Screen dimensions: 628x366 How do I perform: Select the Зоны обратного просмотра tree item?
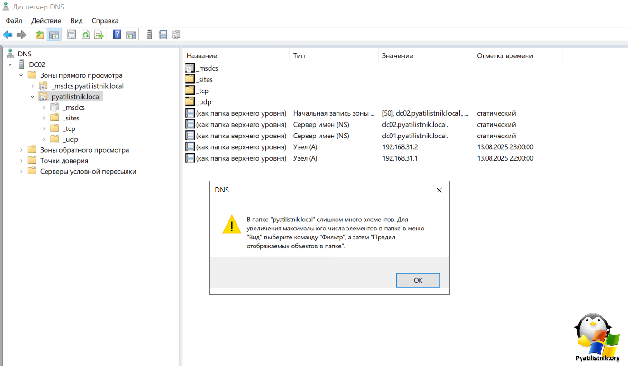coord(84,150)
